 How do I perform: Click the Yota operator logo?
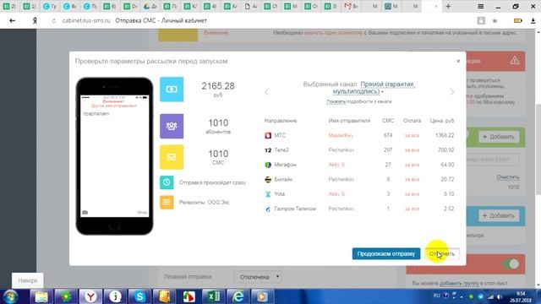click(268, 194)
